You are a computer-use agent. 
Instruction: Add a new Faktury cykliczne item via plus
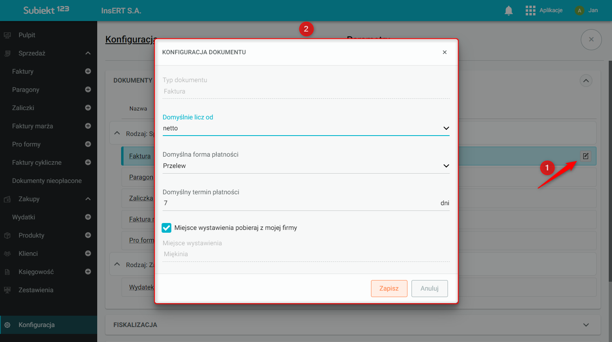pos(88,162)
